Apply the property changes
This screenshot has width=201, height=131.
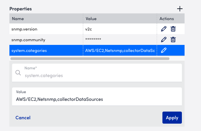point(172,118)
